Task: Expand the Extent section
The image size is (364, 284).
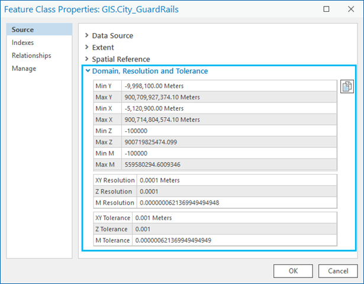Action: point(103,47)
